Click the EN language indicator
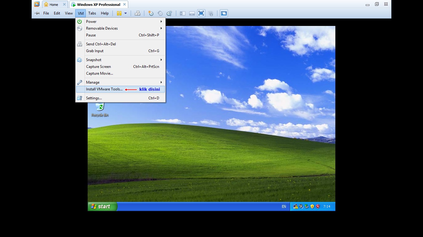Image resolution: width=423 pixels, height=237 pixels. [x=284, y=206]
